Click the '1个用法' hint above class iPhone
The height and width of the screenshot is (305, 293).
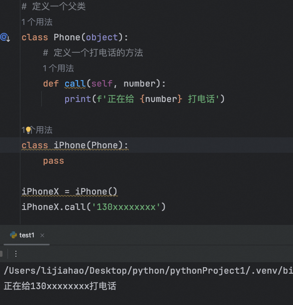click(x=37, y=130)
